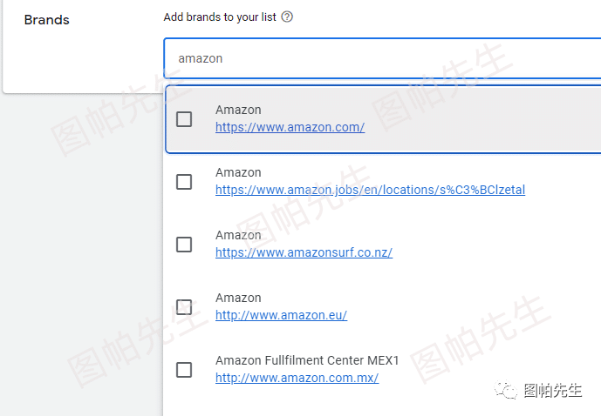Click the WeChat logo in the watermark
601x416 pixels.
tap(506, 390)
